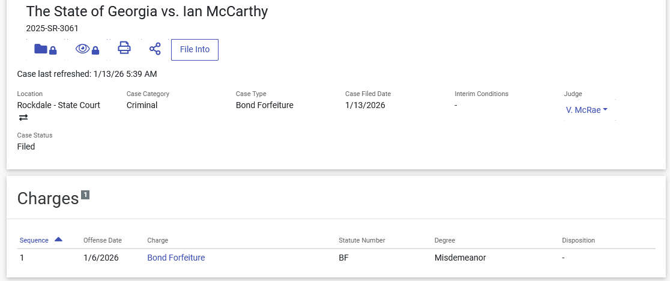670x281 pixels.
Task: Select the Charge column header
Action: point(158,240)
